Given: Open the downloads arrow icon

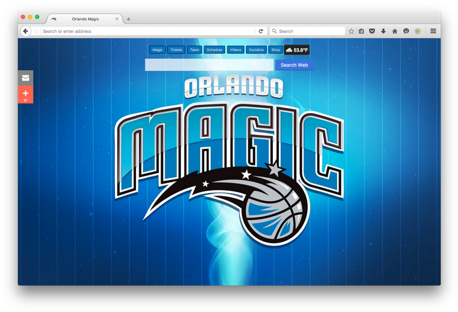Looking at the screenshot, I should 383,31.
